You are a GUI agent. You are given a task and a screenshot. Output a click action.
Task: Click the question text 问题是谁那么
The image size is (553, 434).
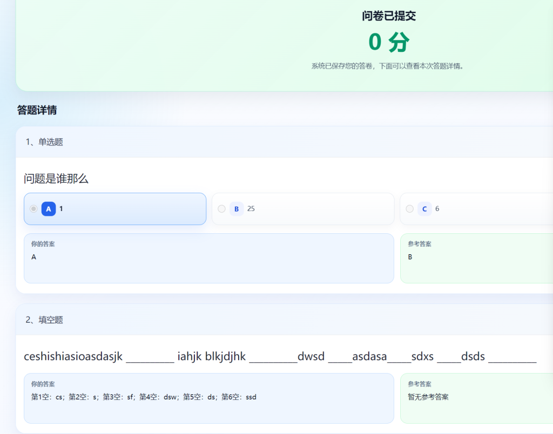point(56,179)
